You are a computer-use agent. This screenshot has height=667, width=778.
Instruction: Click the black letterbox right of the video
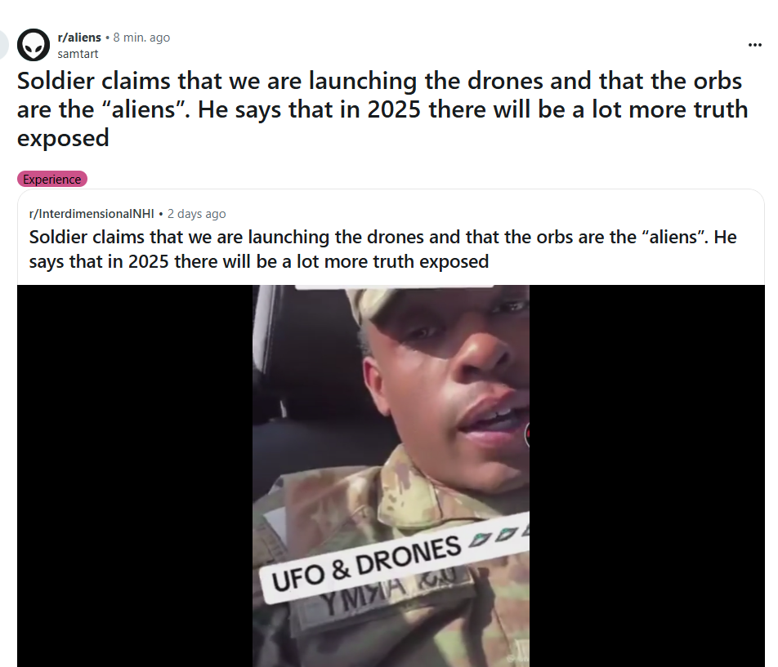pyautogui.click(x=647, y=476)
